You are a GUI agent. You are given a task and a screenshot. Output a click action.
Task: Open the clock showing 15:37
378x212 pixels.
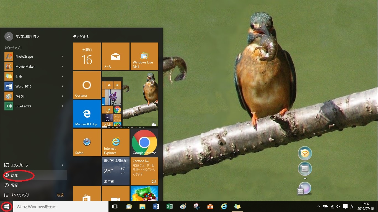tap(366, 206)
